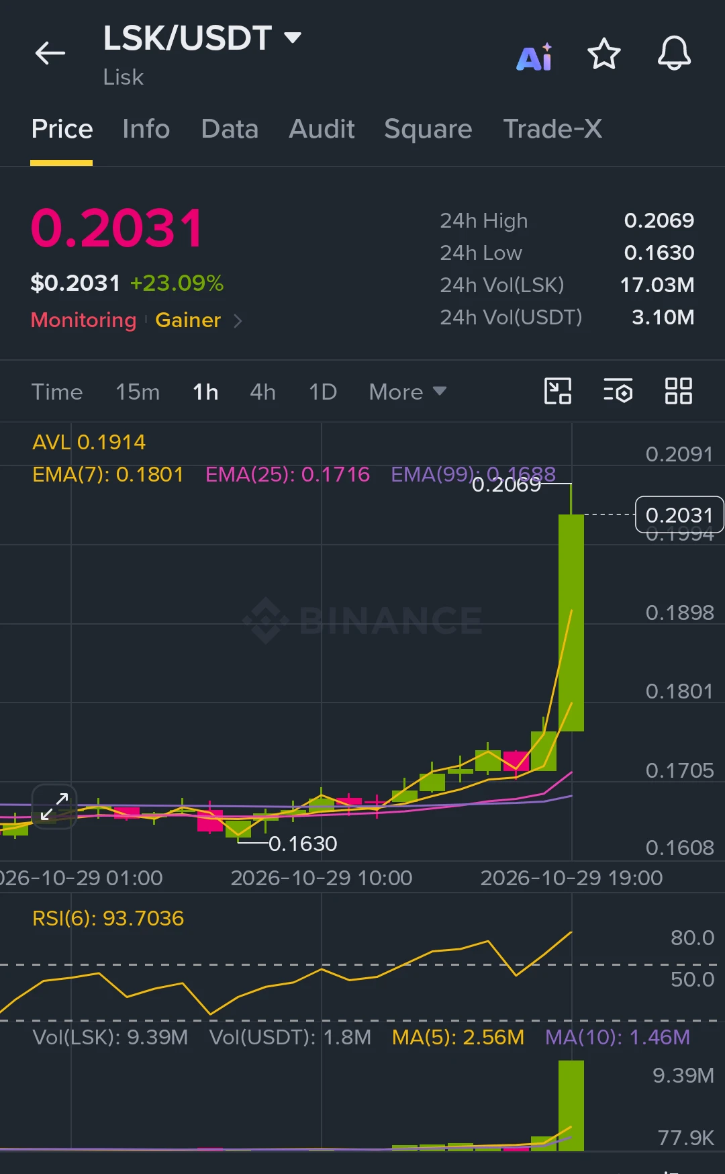Tap the EMA(25) indicator label
The height and width of the screenshot is (1174, 725).
pyautogui.click(x=287, y=475)
